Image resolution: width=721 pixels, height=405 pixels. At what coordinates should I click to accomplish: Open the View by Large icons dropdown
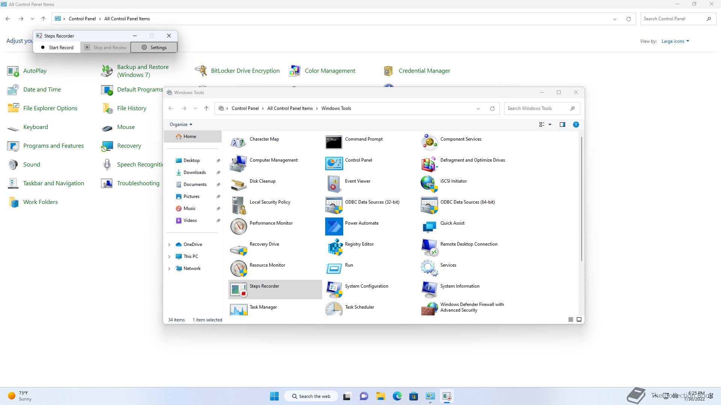click(x=675, y=41)
